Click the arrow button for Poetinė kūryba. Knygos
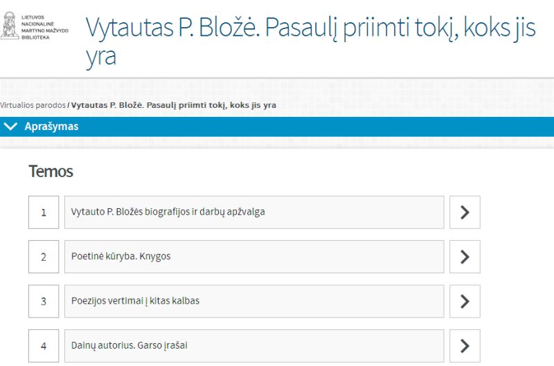The image size is (554, 366). click(x=465, y=257)
